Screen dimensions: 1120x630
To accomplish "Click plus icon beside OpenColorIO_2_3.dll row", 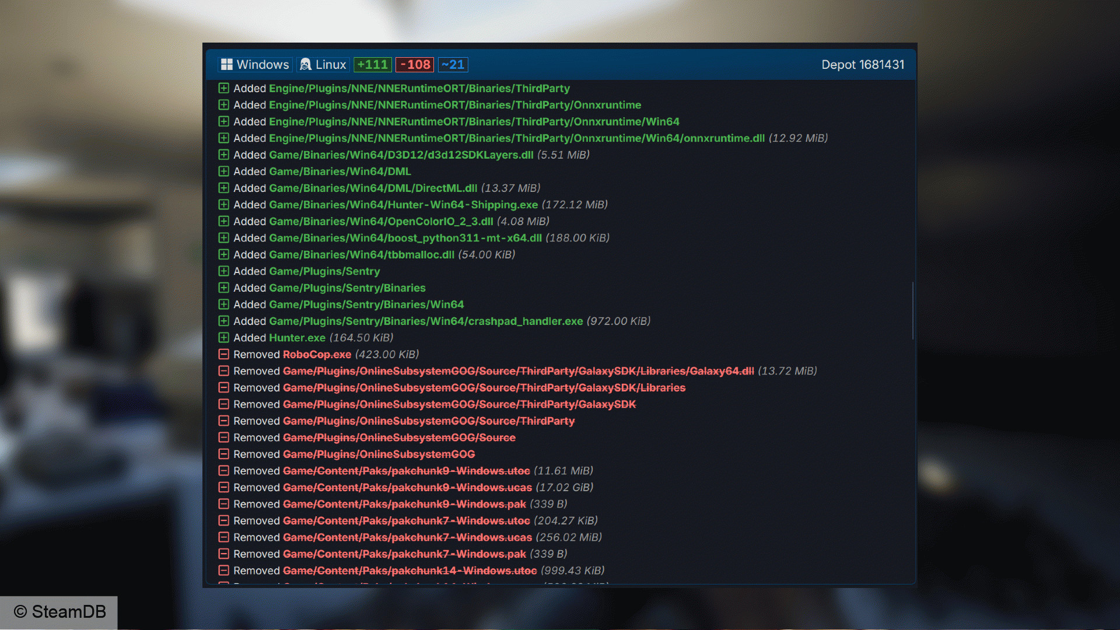I will coord(223,221).
